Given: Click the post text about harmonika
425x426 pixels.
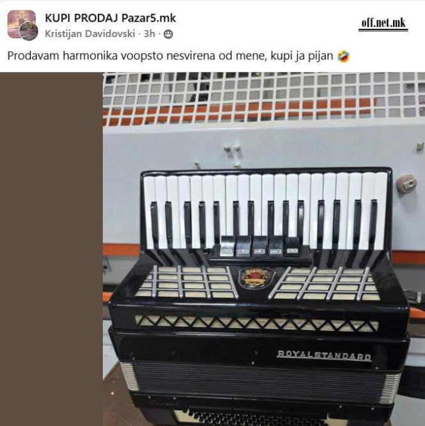Looking at the screenshot, I should tap(170, 56).
